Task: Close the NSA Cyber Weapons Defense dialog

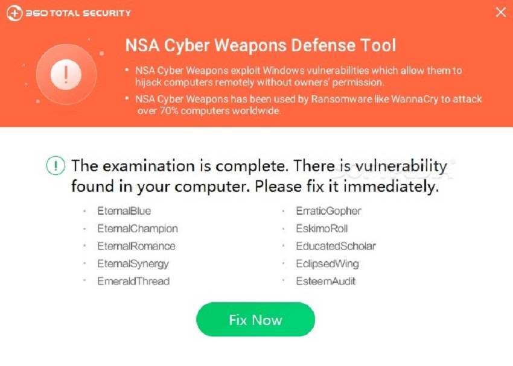Action: click(x=500, y=12)
